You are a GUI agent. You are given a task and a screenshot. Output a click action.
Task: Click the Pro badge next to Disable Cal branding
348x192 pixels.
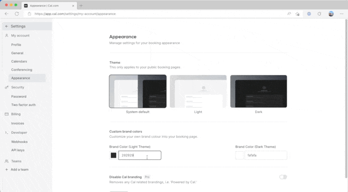[147, 177]
